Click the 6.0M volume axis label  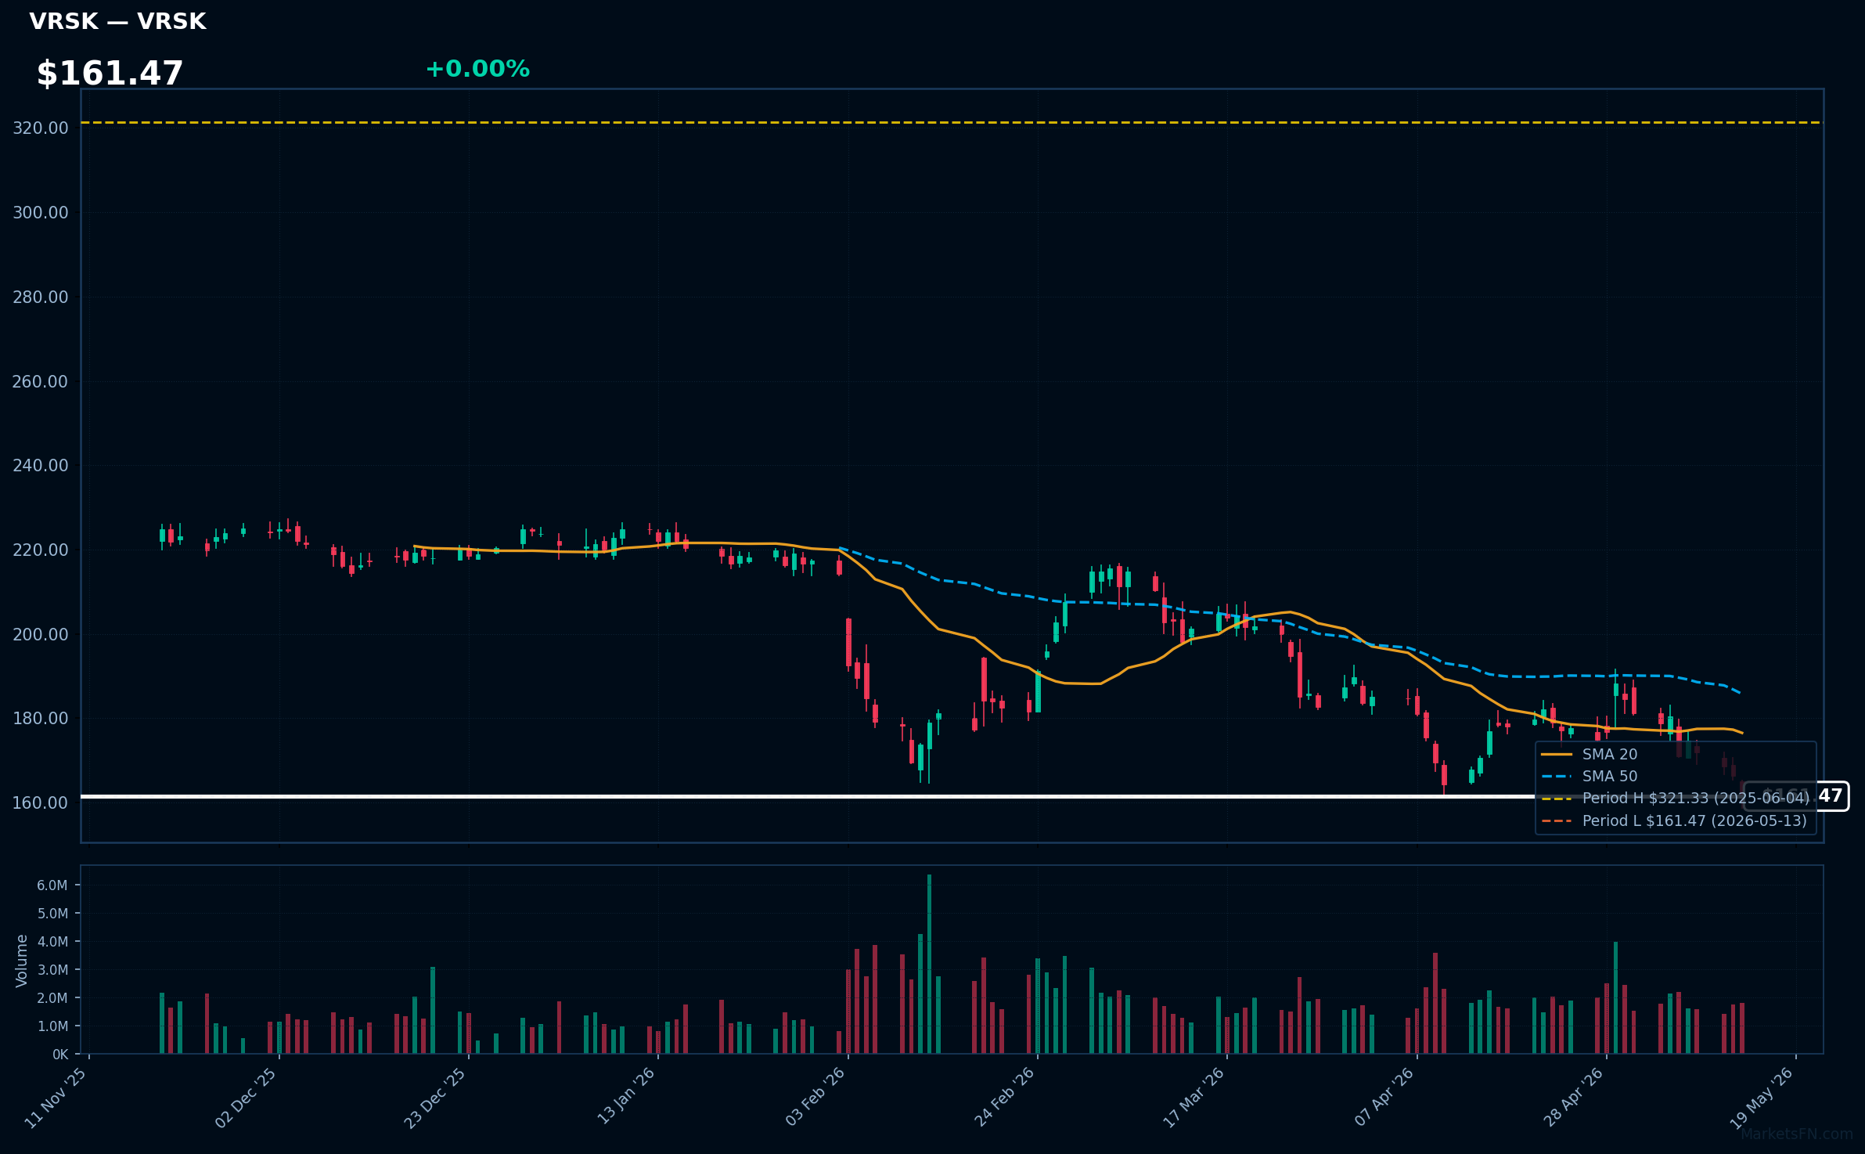pos(52,885)
